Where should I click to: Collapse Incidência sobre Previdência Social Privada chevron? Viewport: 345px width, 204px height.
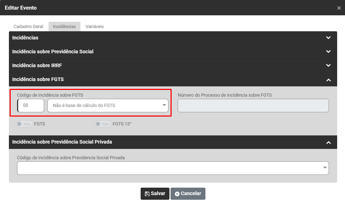pyautogui.click(x=328, y=142)
